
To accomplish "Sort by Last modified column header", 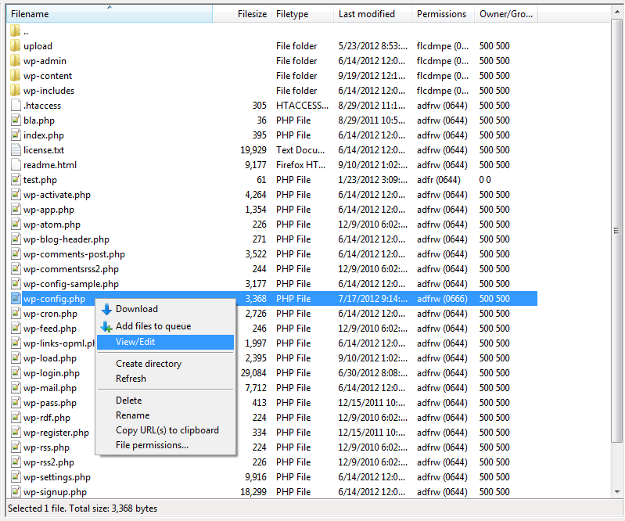I will (x=372, y=14).
